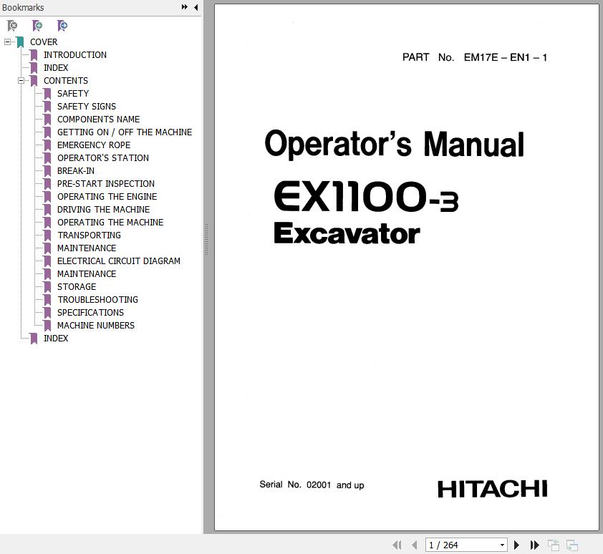Go to the EMERGENCY ROPE bookmark
The image size is (603, 554).
click(x=94, y=145)
